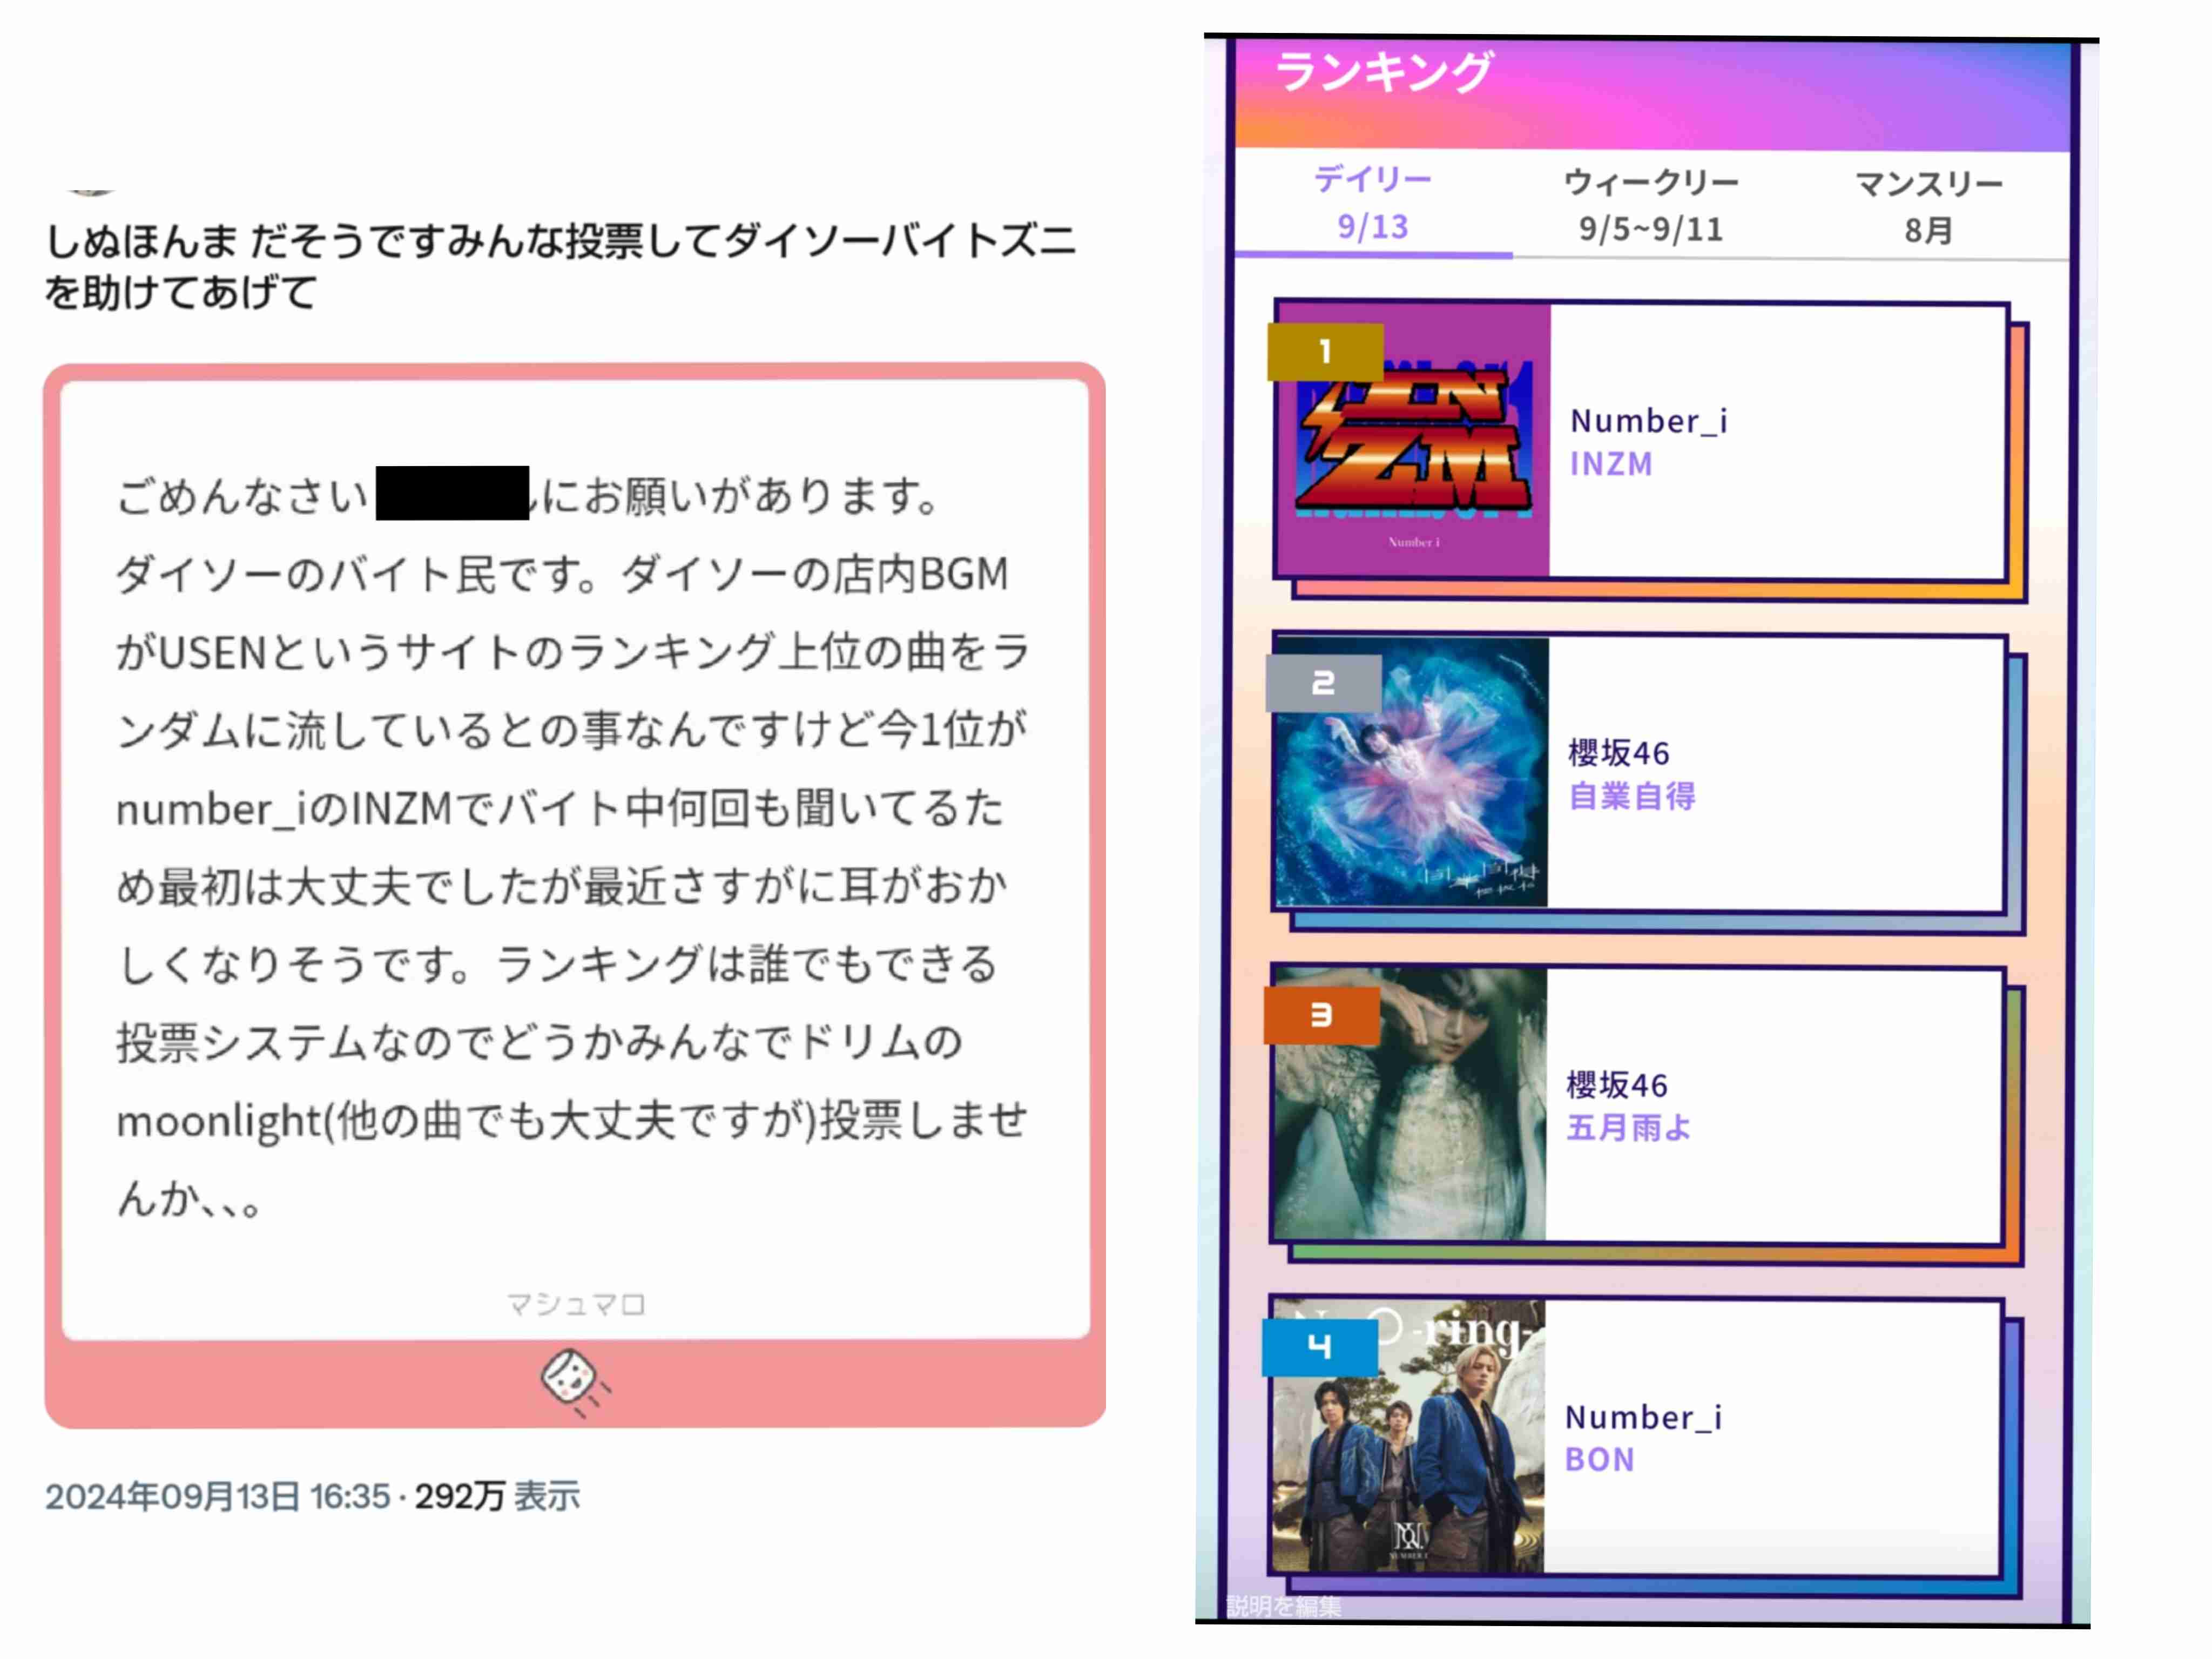Click the 292万 表示 view count
This screenshot has height=1659, width=2212.
[x=497, y=1496]
